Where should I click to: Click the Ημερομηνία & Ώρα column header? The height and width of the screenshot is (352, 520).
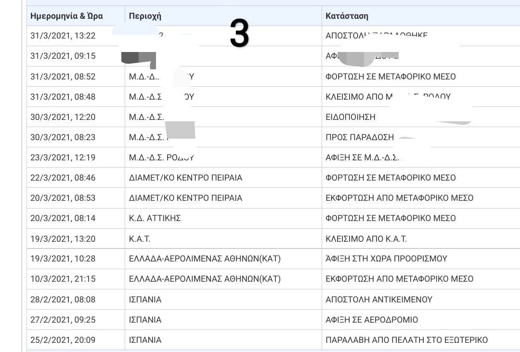(66, 16)
